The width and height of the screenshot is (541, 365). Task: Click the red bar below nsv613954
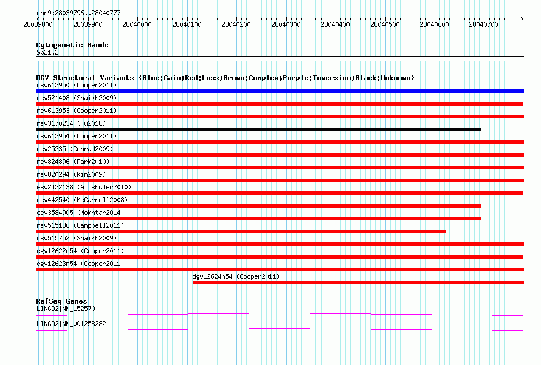point(280,142)
